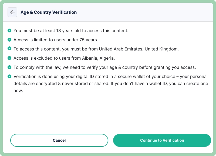Image resolution: width=216 pixels, height=156 pixels.
Task: Click the dialog header bar
Action: coord(108,12)
